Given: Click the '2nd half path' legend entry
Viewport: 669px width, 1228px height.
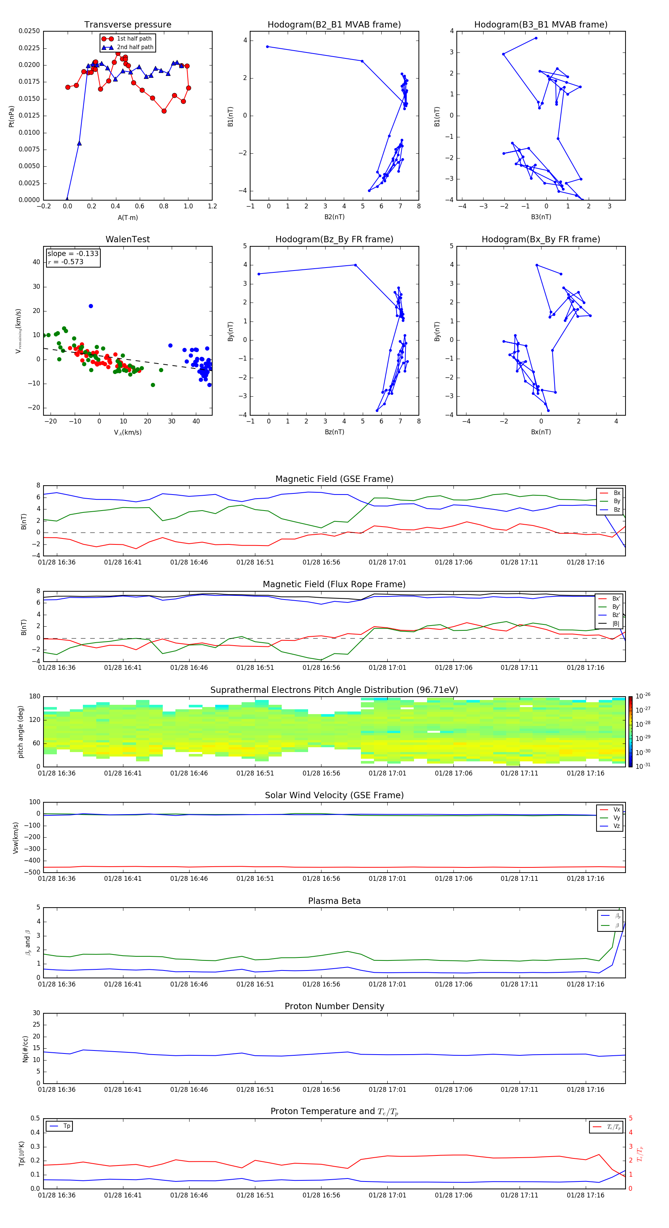Looking at the screenshot, I should [x=127, y=47].
